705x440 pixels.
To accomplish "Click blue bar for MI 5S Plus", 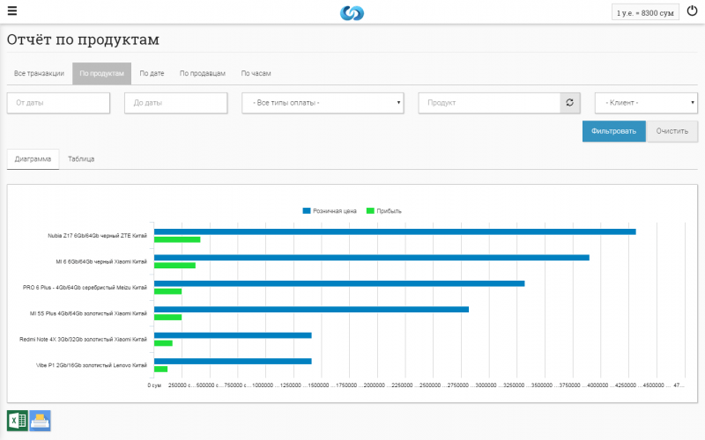I will tap(311, 310).
